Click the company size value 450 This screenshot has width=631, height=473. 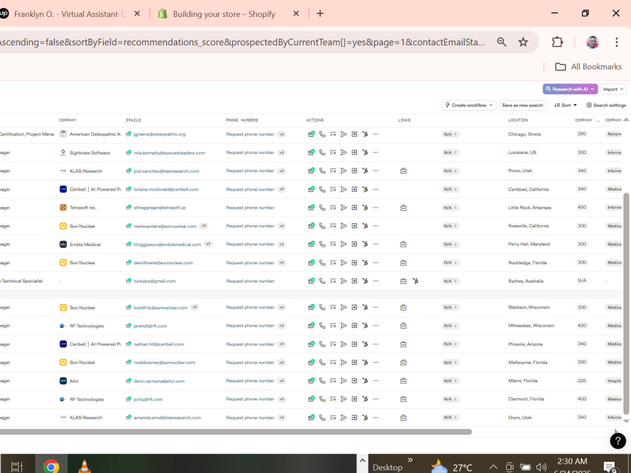(582, 207)
